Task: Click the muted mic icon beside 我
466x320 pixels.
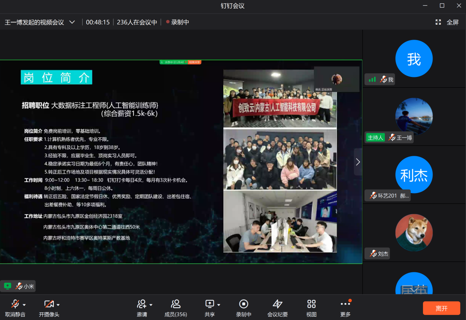Action: [x=383, y=80]
